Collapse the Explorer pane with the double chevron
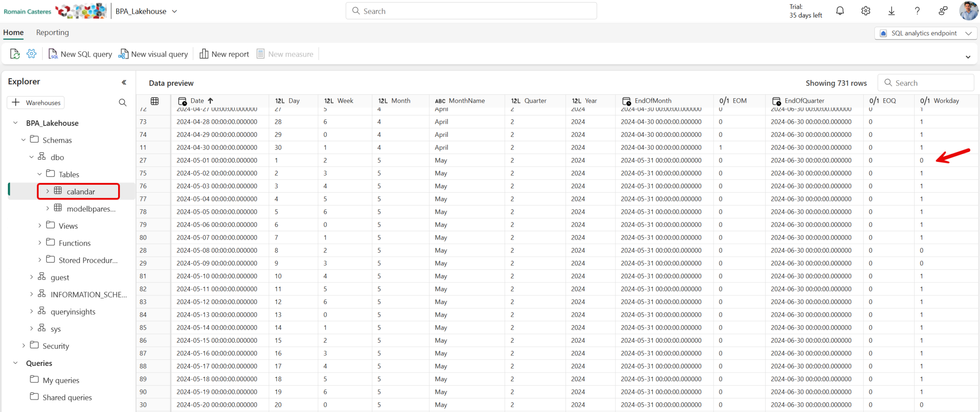Viewport: 980px width, 412px height. coord(124,82)
